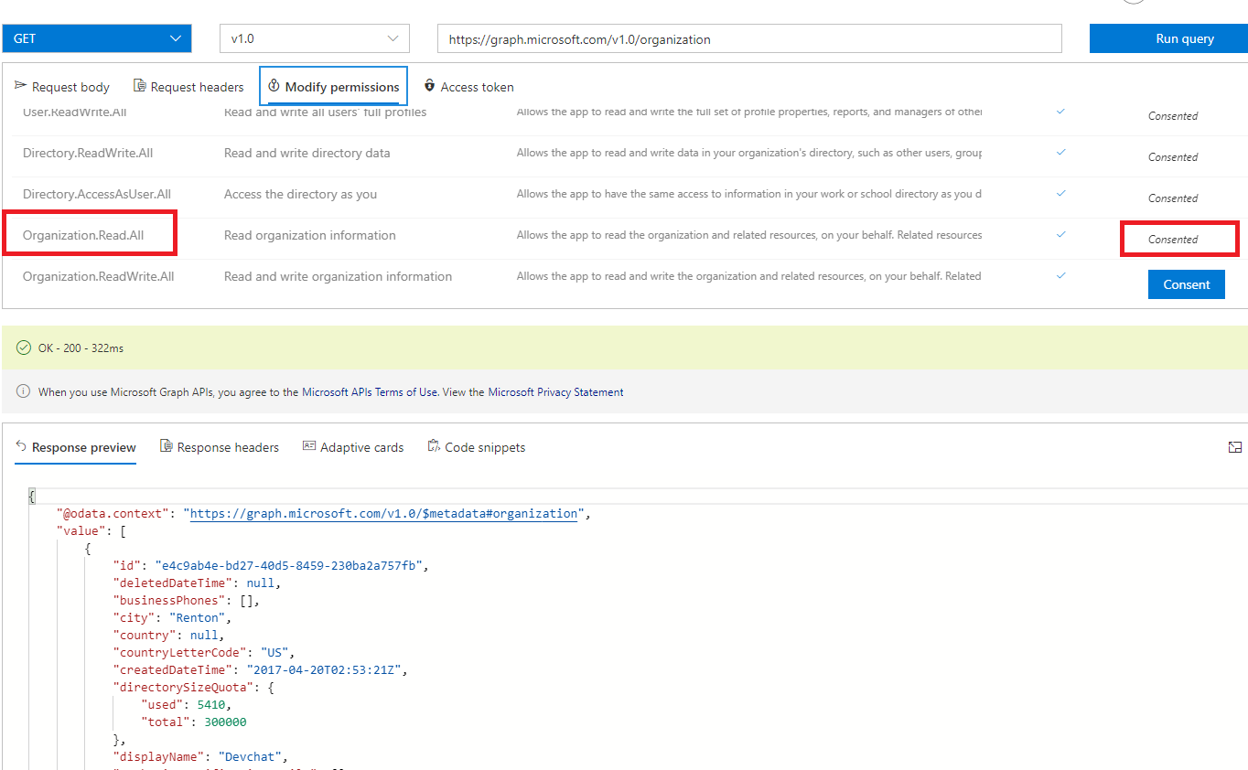Click the request URL input field

coord(748,39)
